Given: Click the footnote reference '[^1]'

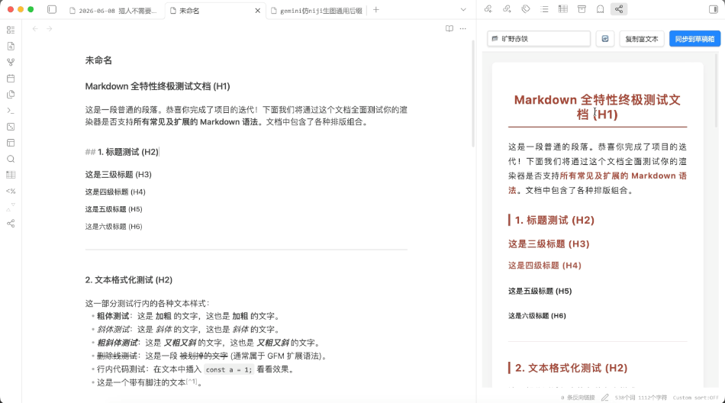Looking at the screenshot, I should [x=192, y=382].
